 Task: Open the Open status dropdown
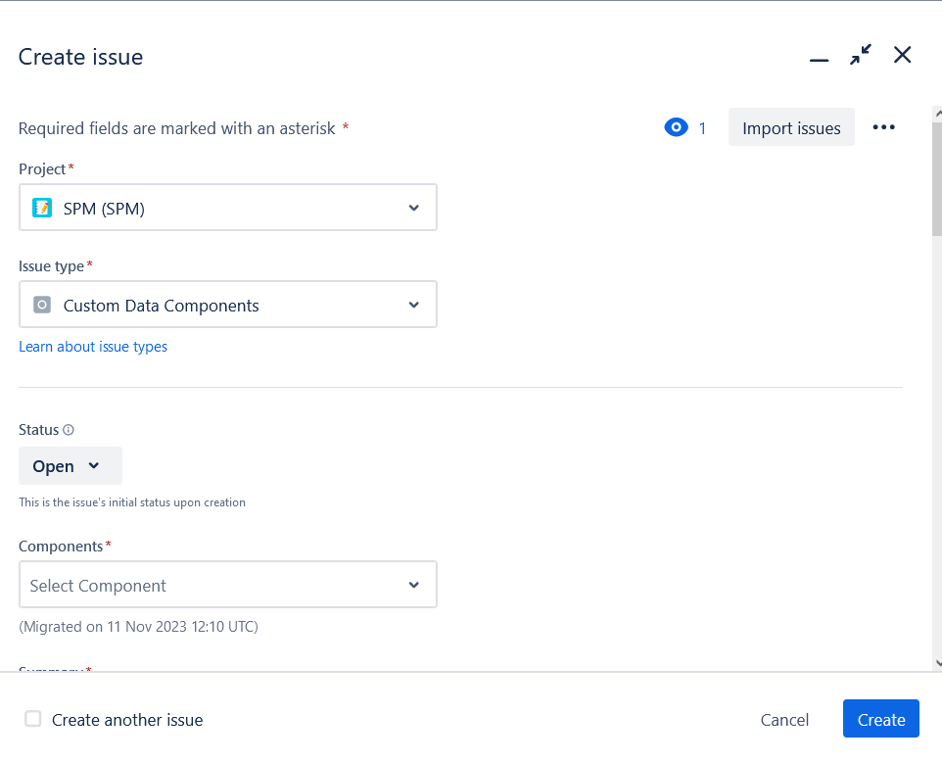pyautogui.click(x=71, y=466)
